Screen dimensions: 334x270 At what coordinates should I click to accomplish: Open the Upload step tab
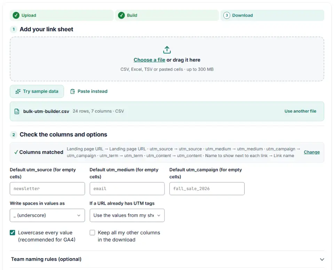(62, 15)
